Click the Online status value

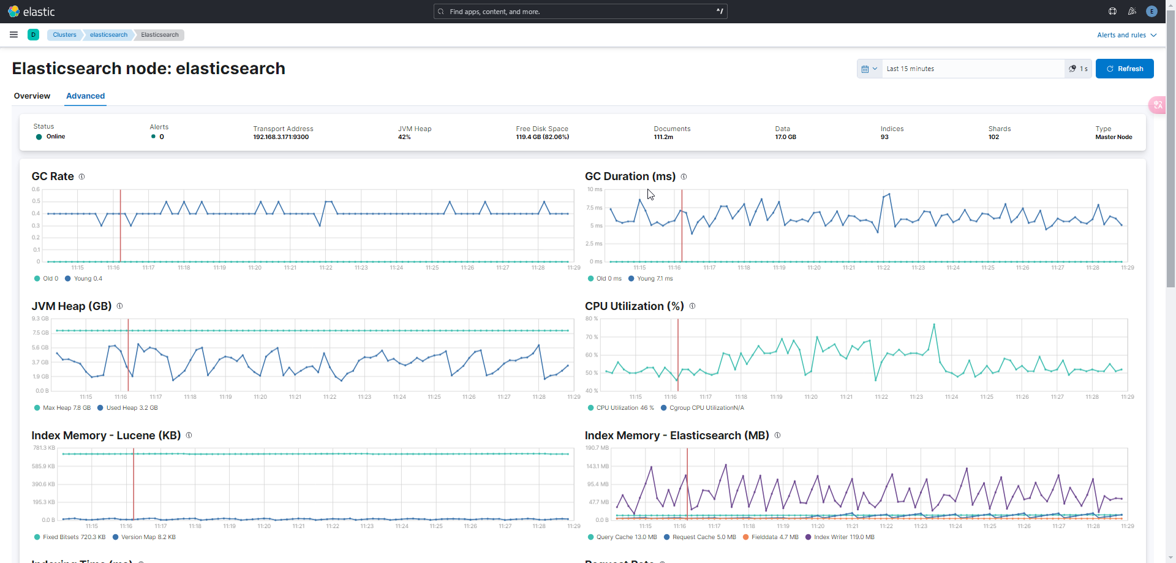pos(55,137)
